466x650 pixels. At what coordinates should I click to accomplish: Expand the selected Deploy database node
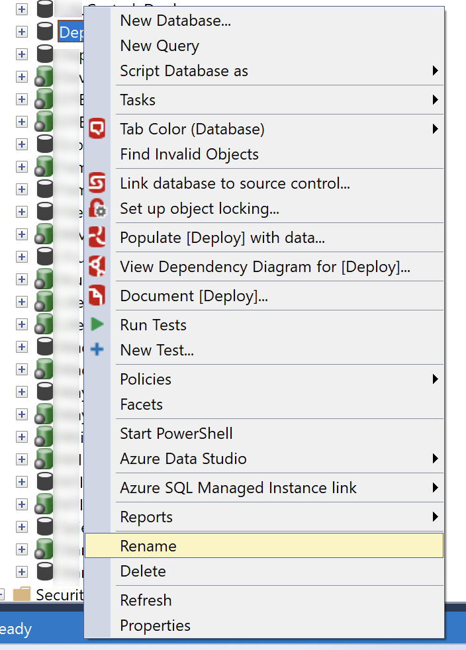pos(22,31)
